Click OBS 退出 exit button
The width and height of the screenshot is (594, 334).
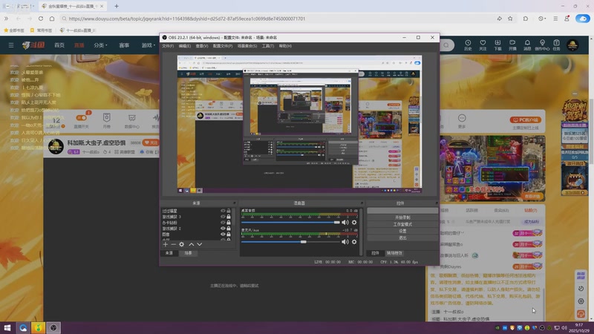pos(402,238)
